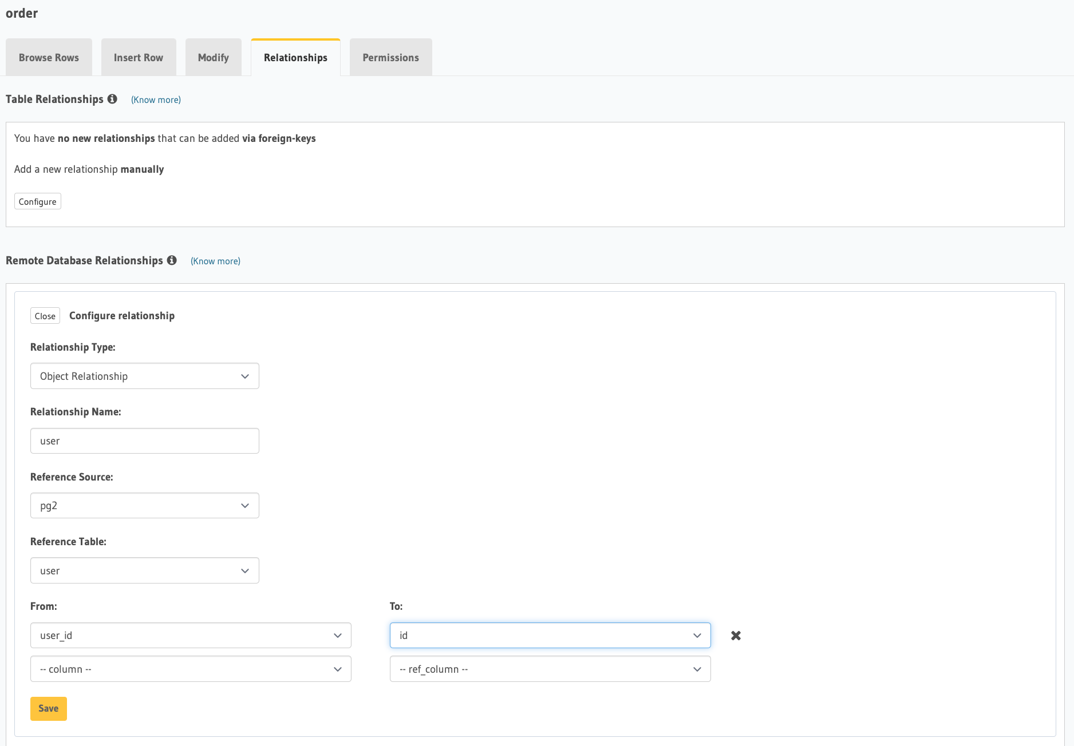
Task: Click the Relationship Name input showing user
Action: coord(144,441)
